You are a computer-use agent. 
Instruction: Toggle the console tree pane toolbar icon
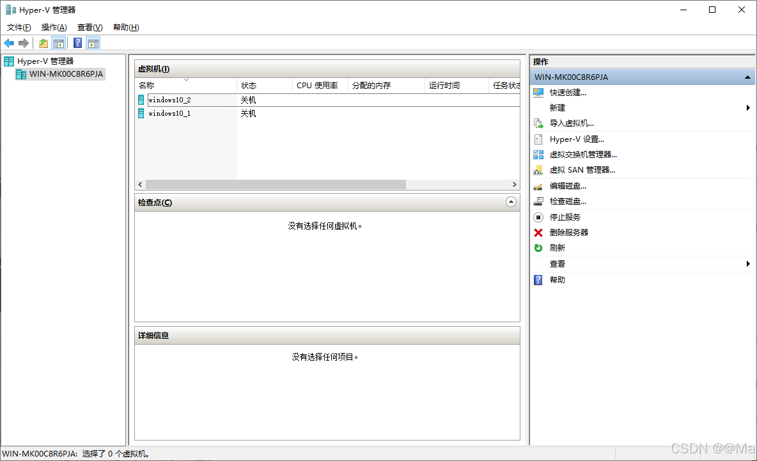pos(59,43)
